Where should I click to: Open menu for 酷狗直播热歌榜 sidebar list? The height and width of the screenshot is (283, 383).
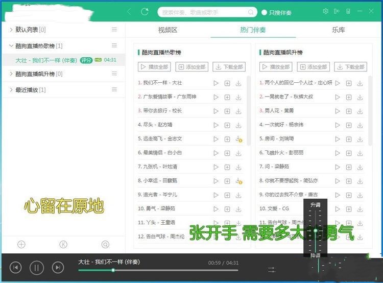[114, 45]
